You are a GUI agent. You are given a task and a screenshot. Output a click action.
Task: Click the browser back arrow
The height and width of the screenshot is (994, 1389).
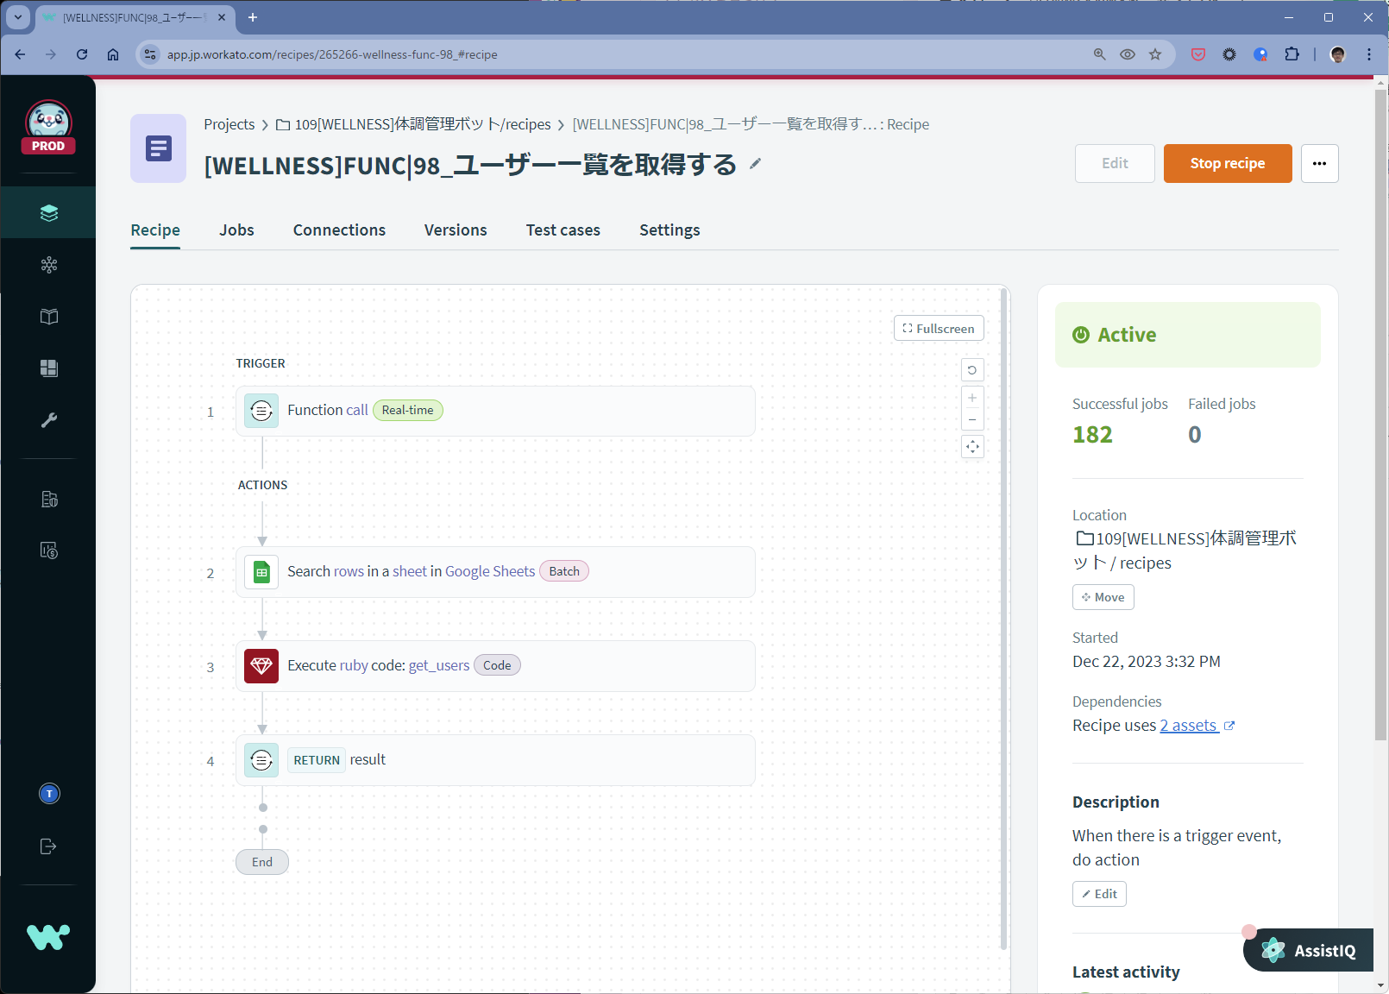20,54
